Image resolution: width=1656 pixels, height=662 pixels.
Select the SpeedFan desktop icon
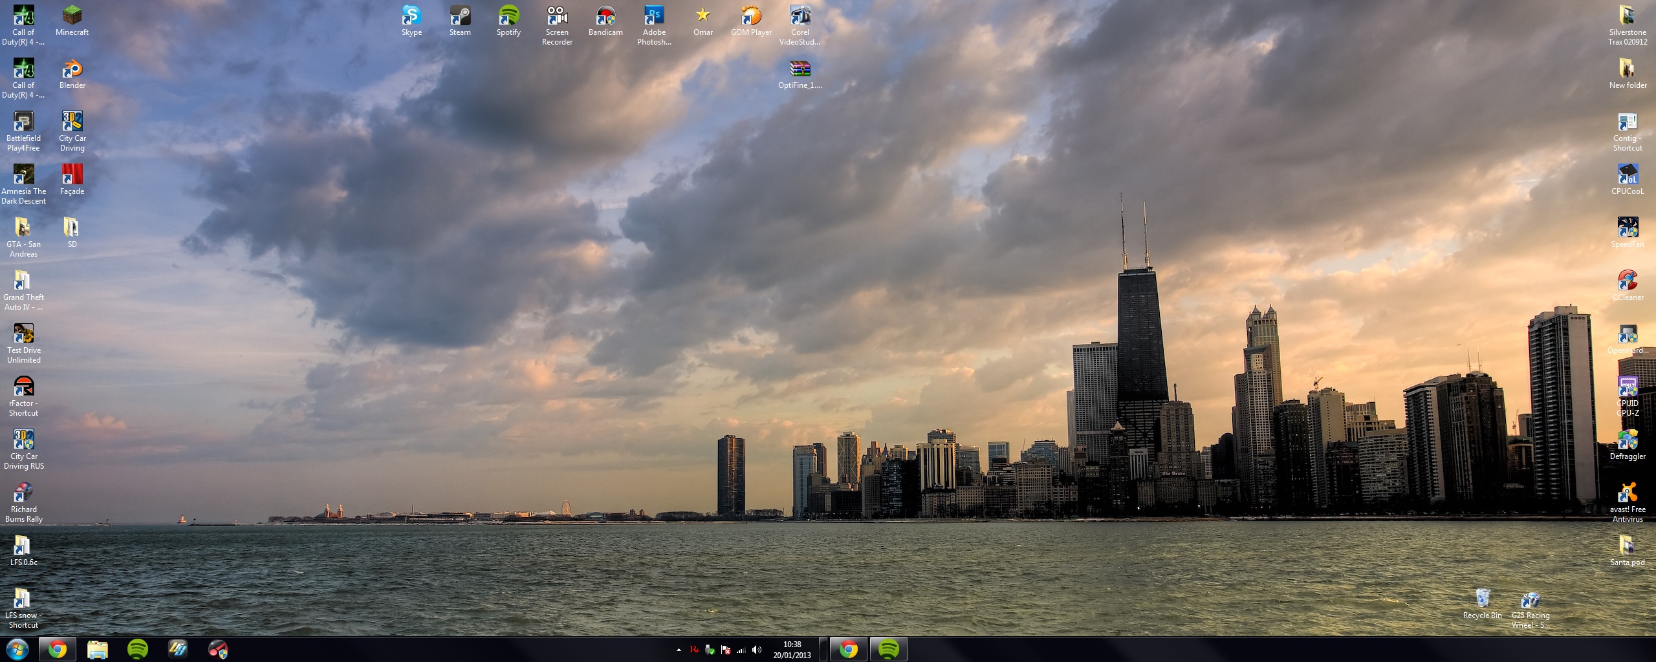point(1628,233)
